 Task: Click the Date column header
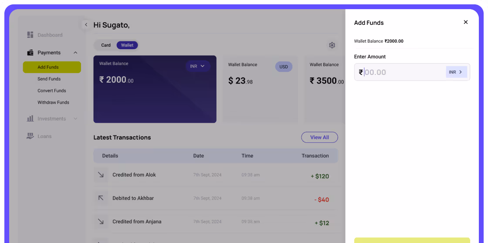198,155
